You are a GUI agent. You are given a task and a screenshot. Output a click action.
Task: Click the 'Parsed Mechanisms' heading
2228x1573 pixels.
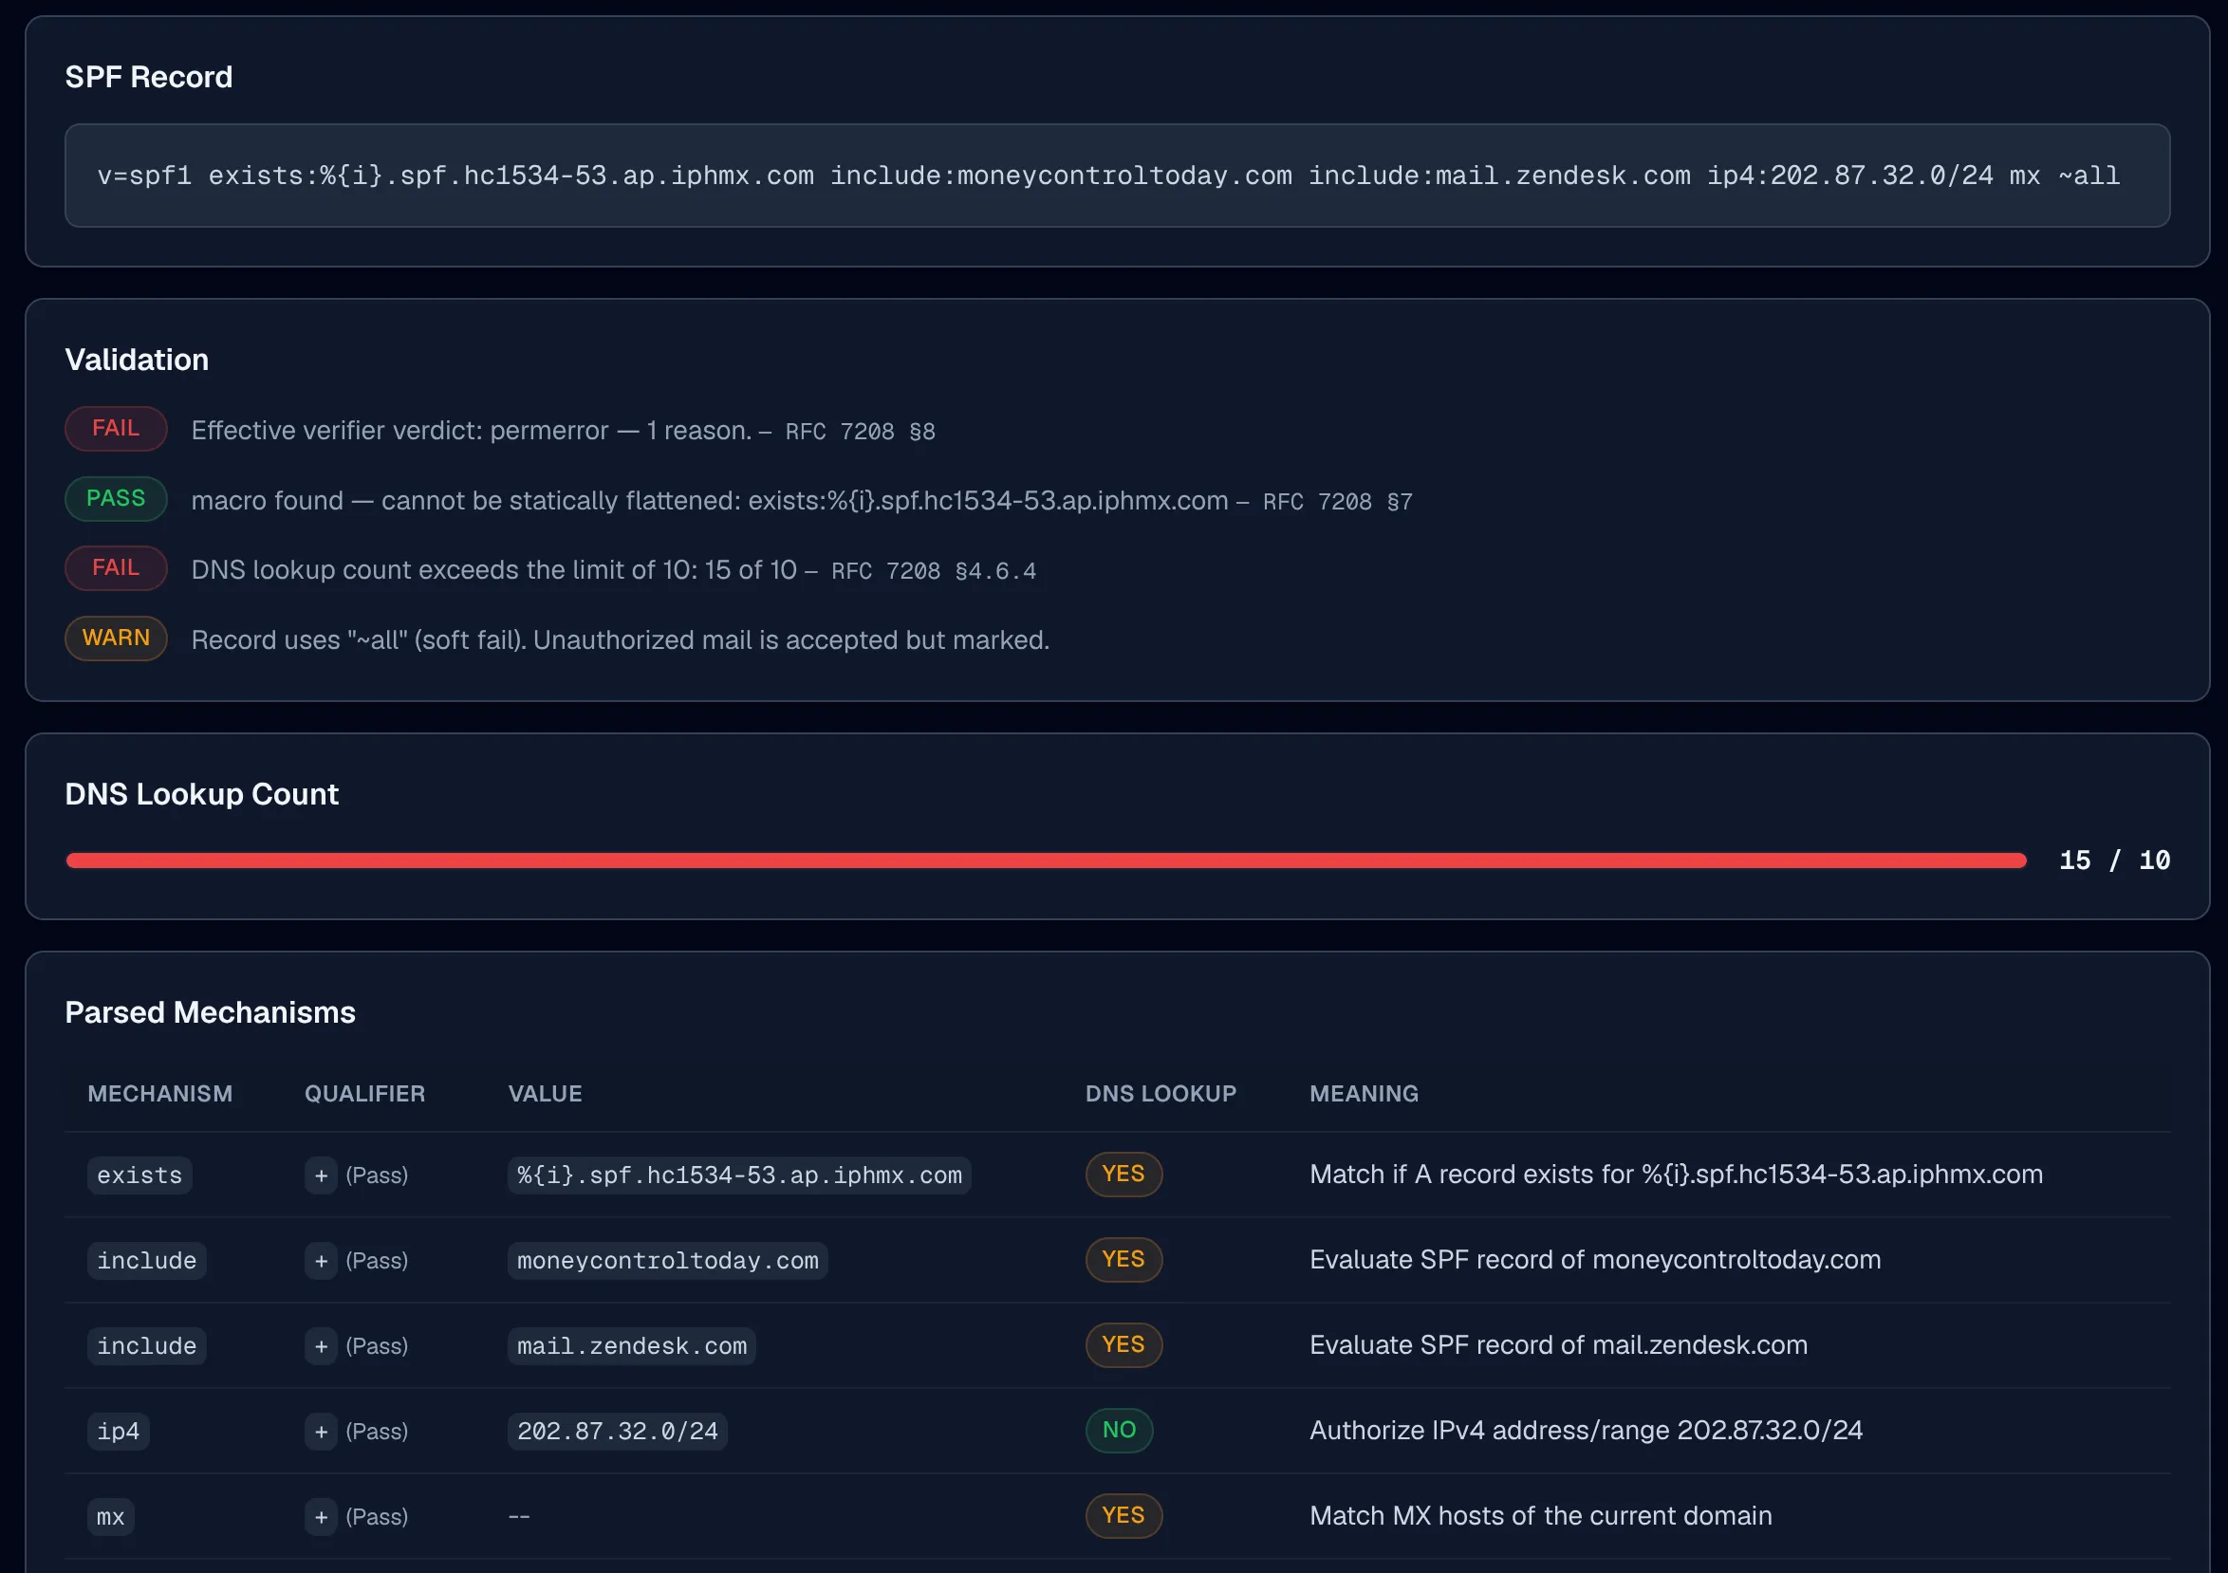tap(210, 1012)
